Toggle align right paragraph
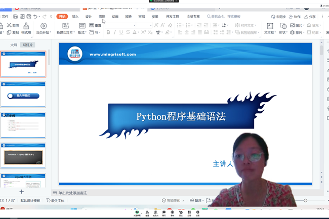The image size is (329, 219). tap(193, 32)
